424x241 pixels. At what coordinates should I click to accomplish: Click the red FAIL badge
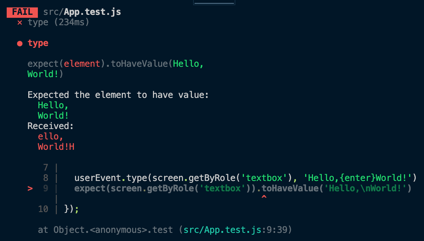tap(22, 12)
